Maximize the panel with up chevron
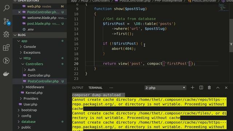Viewport: 233px width, 131px height. click(x=218, y=88)
